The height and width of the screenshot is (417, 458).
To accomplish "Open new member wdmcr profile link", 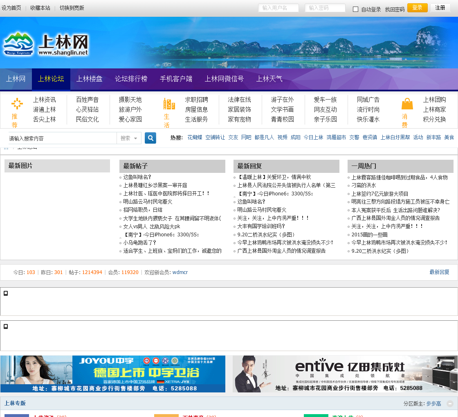I will tap(180, 272).
